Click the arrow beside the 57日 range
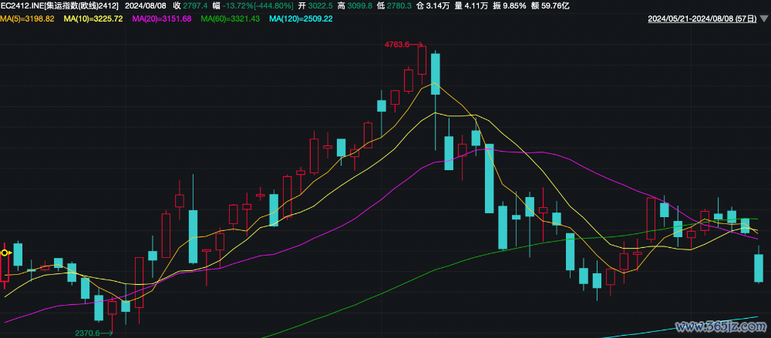The width and height of the screenshot is (771, 338). (x=764, y=19)
